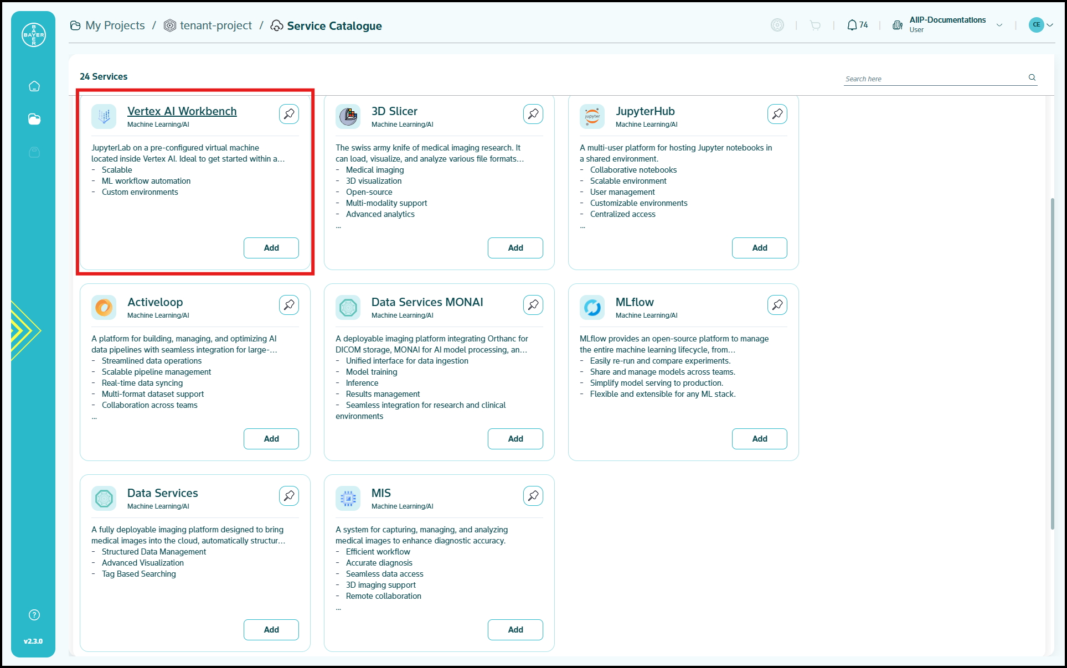Screen dimensions: 1067x668
Task: Click the search magnifier icon
Action: (1032, 77)
